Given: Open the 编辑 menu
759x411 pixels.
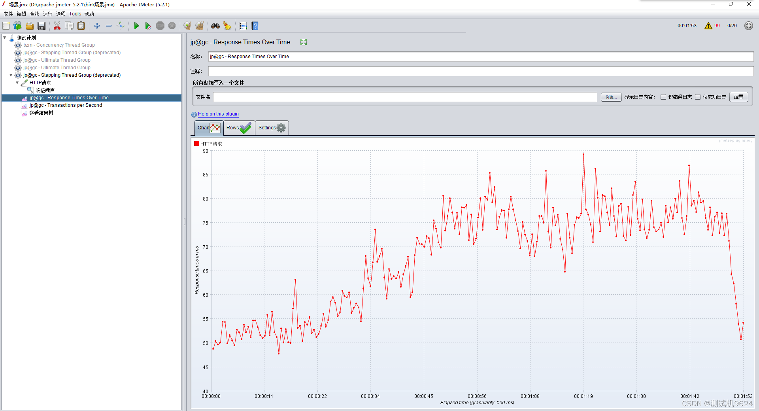Looking at the screenshot, I should pos(21,14).
